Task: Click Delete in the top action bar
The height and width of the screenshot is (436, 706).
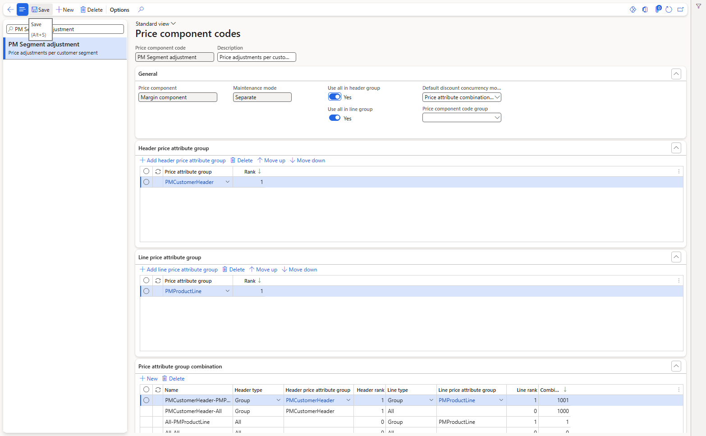Action: [92, 10]
